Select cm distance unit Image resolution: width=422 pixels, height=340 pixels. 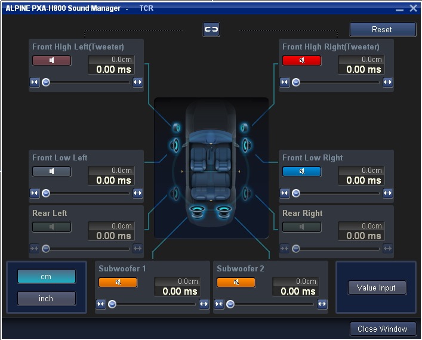pos(47,276)
